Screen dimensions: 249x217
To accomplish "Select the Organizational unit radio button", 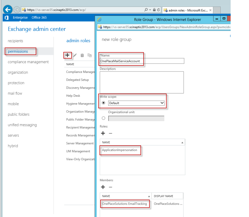I will tap(103, 118).
